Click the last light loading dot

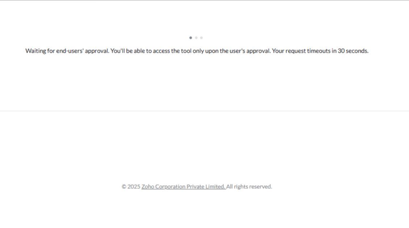click(x=201, y=38)
